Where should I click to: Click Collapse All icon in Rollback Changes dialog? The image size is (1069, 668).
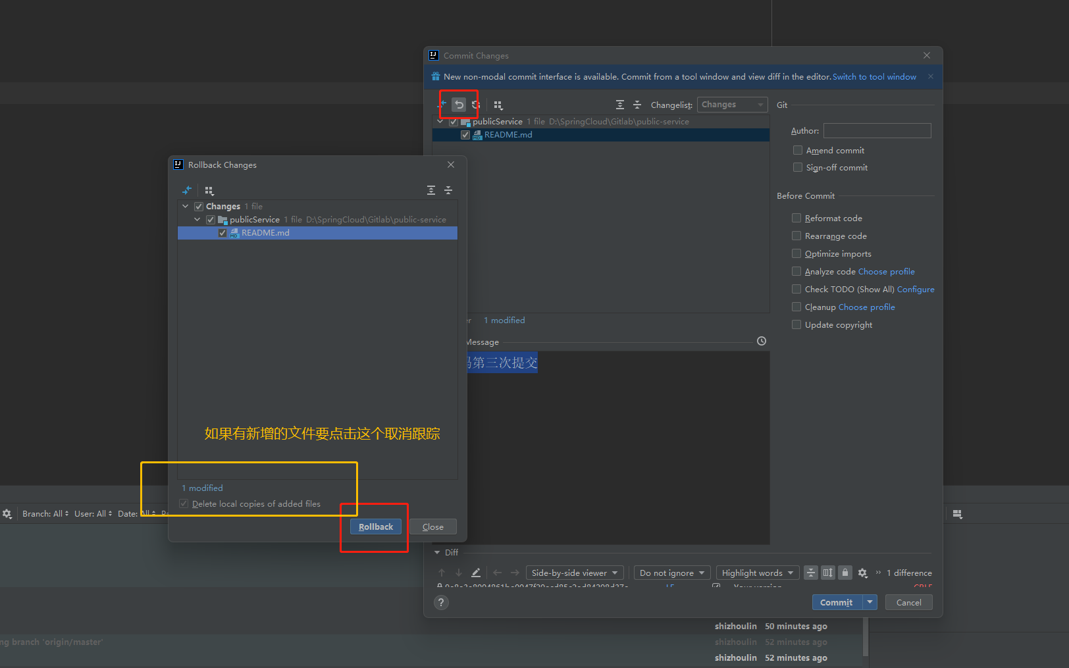(448, 190)
